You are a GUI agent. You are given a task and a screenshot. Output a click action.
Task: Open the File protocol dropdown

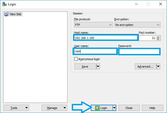(x=93, y=25)
